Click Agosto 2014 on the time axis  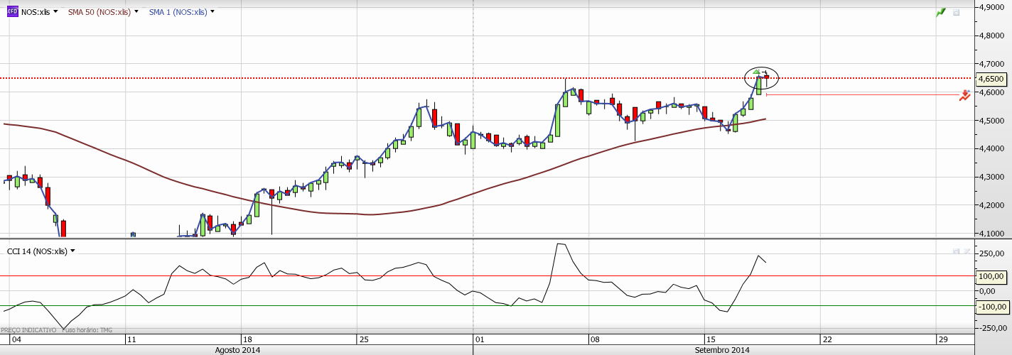point(237,350)
